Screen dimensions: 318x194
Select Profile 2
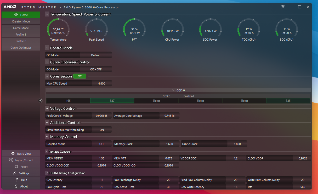point(21,41)
